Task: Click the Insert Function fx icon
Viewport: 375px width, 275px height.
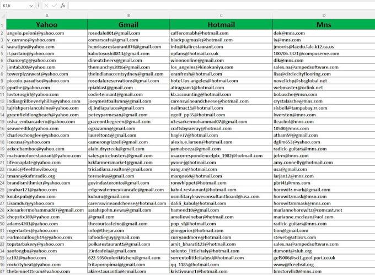Action: (63, 6)
